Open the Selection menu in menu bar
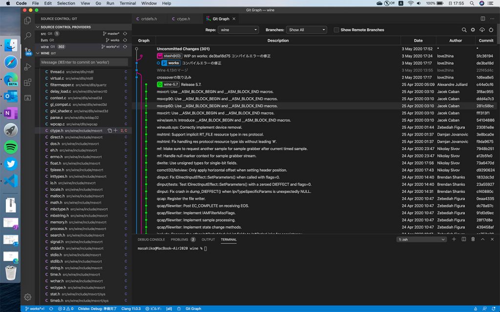The image size is (500, 312). [x=66, y=3]
